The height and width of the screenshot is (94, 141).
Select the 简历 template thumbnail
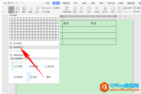pos(34,77)
